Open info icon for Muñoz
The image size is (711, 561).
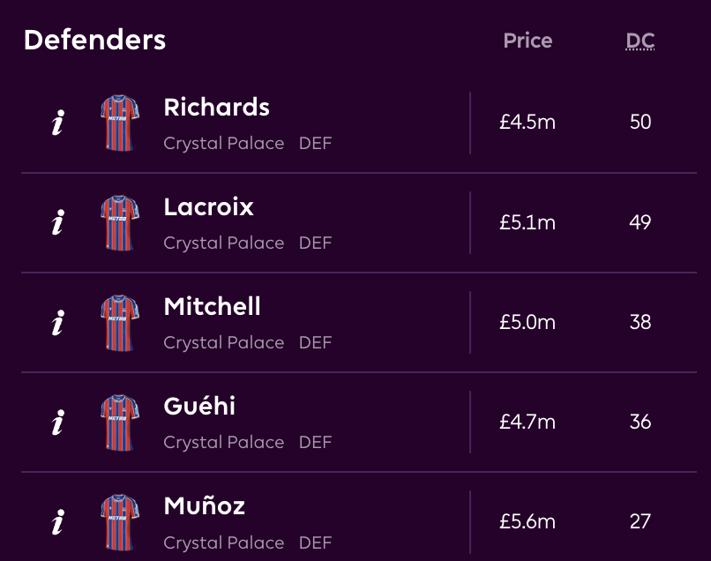[x=58, y=522]
